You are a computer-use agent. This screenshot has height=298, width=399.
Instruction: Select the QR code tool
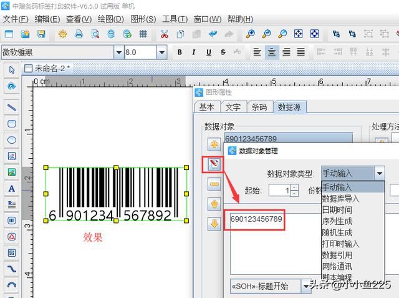point(12,252)
